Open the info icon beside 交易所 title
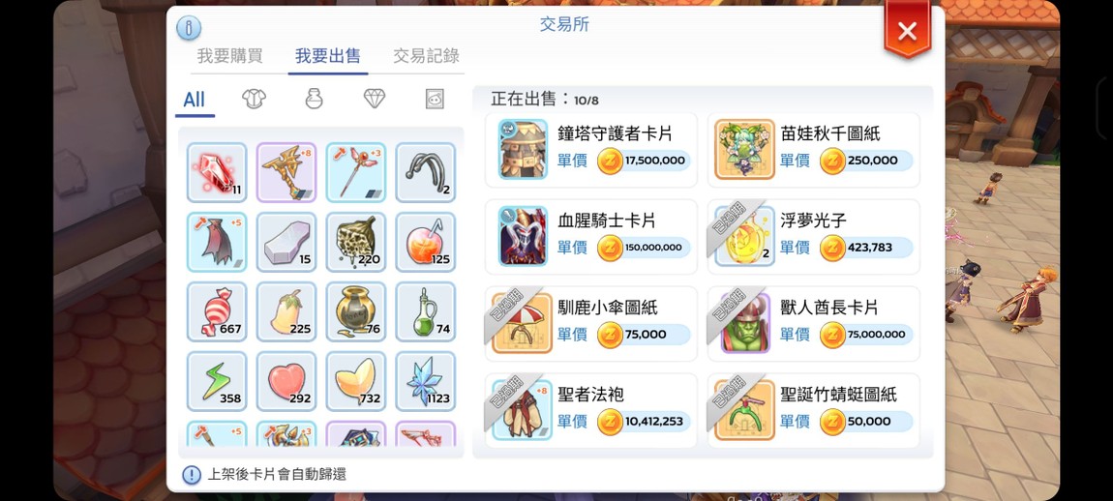1113x501 pixels. point(188,28)
